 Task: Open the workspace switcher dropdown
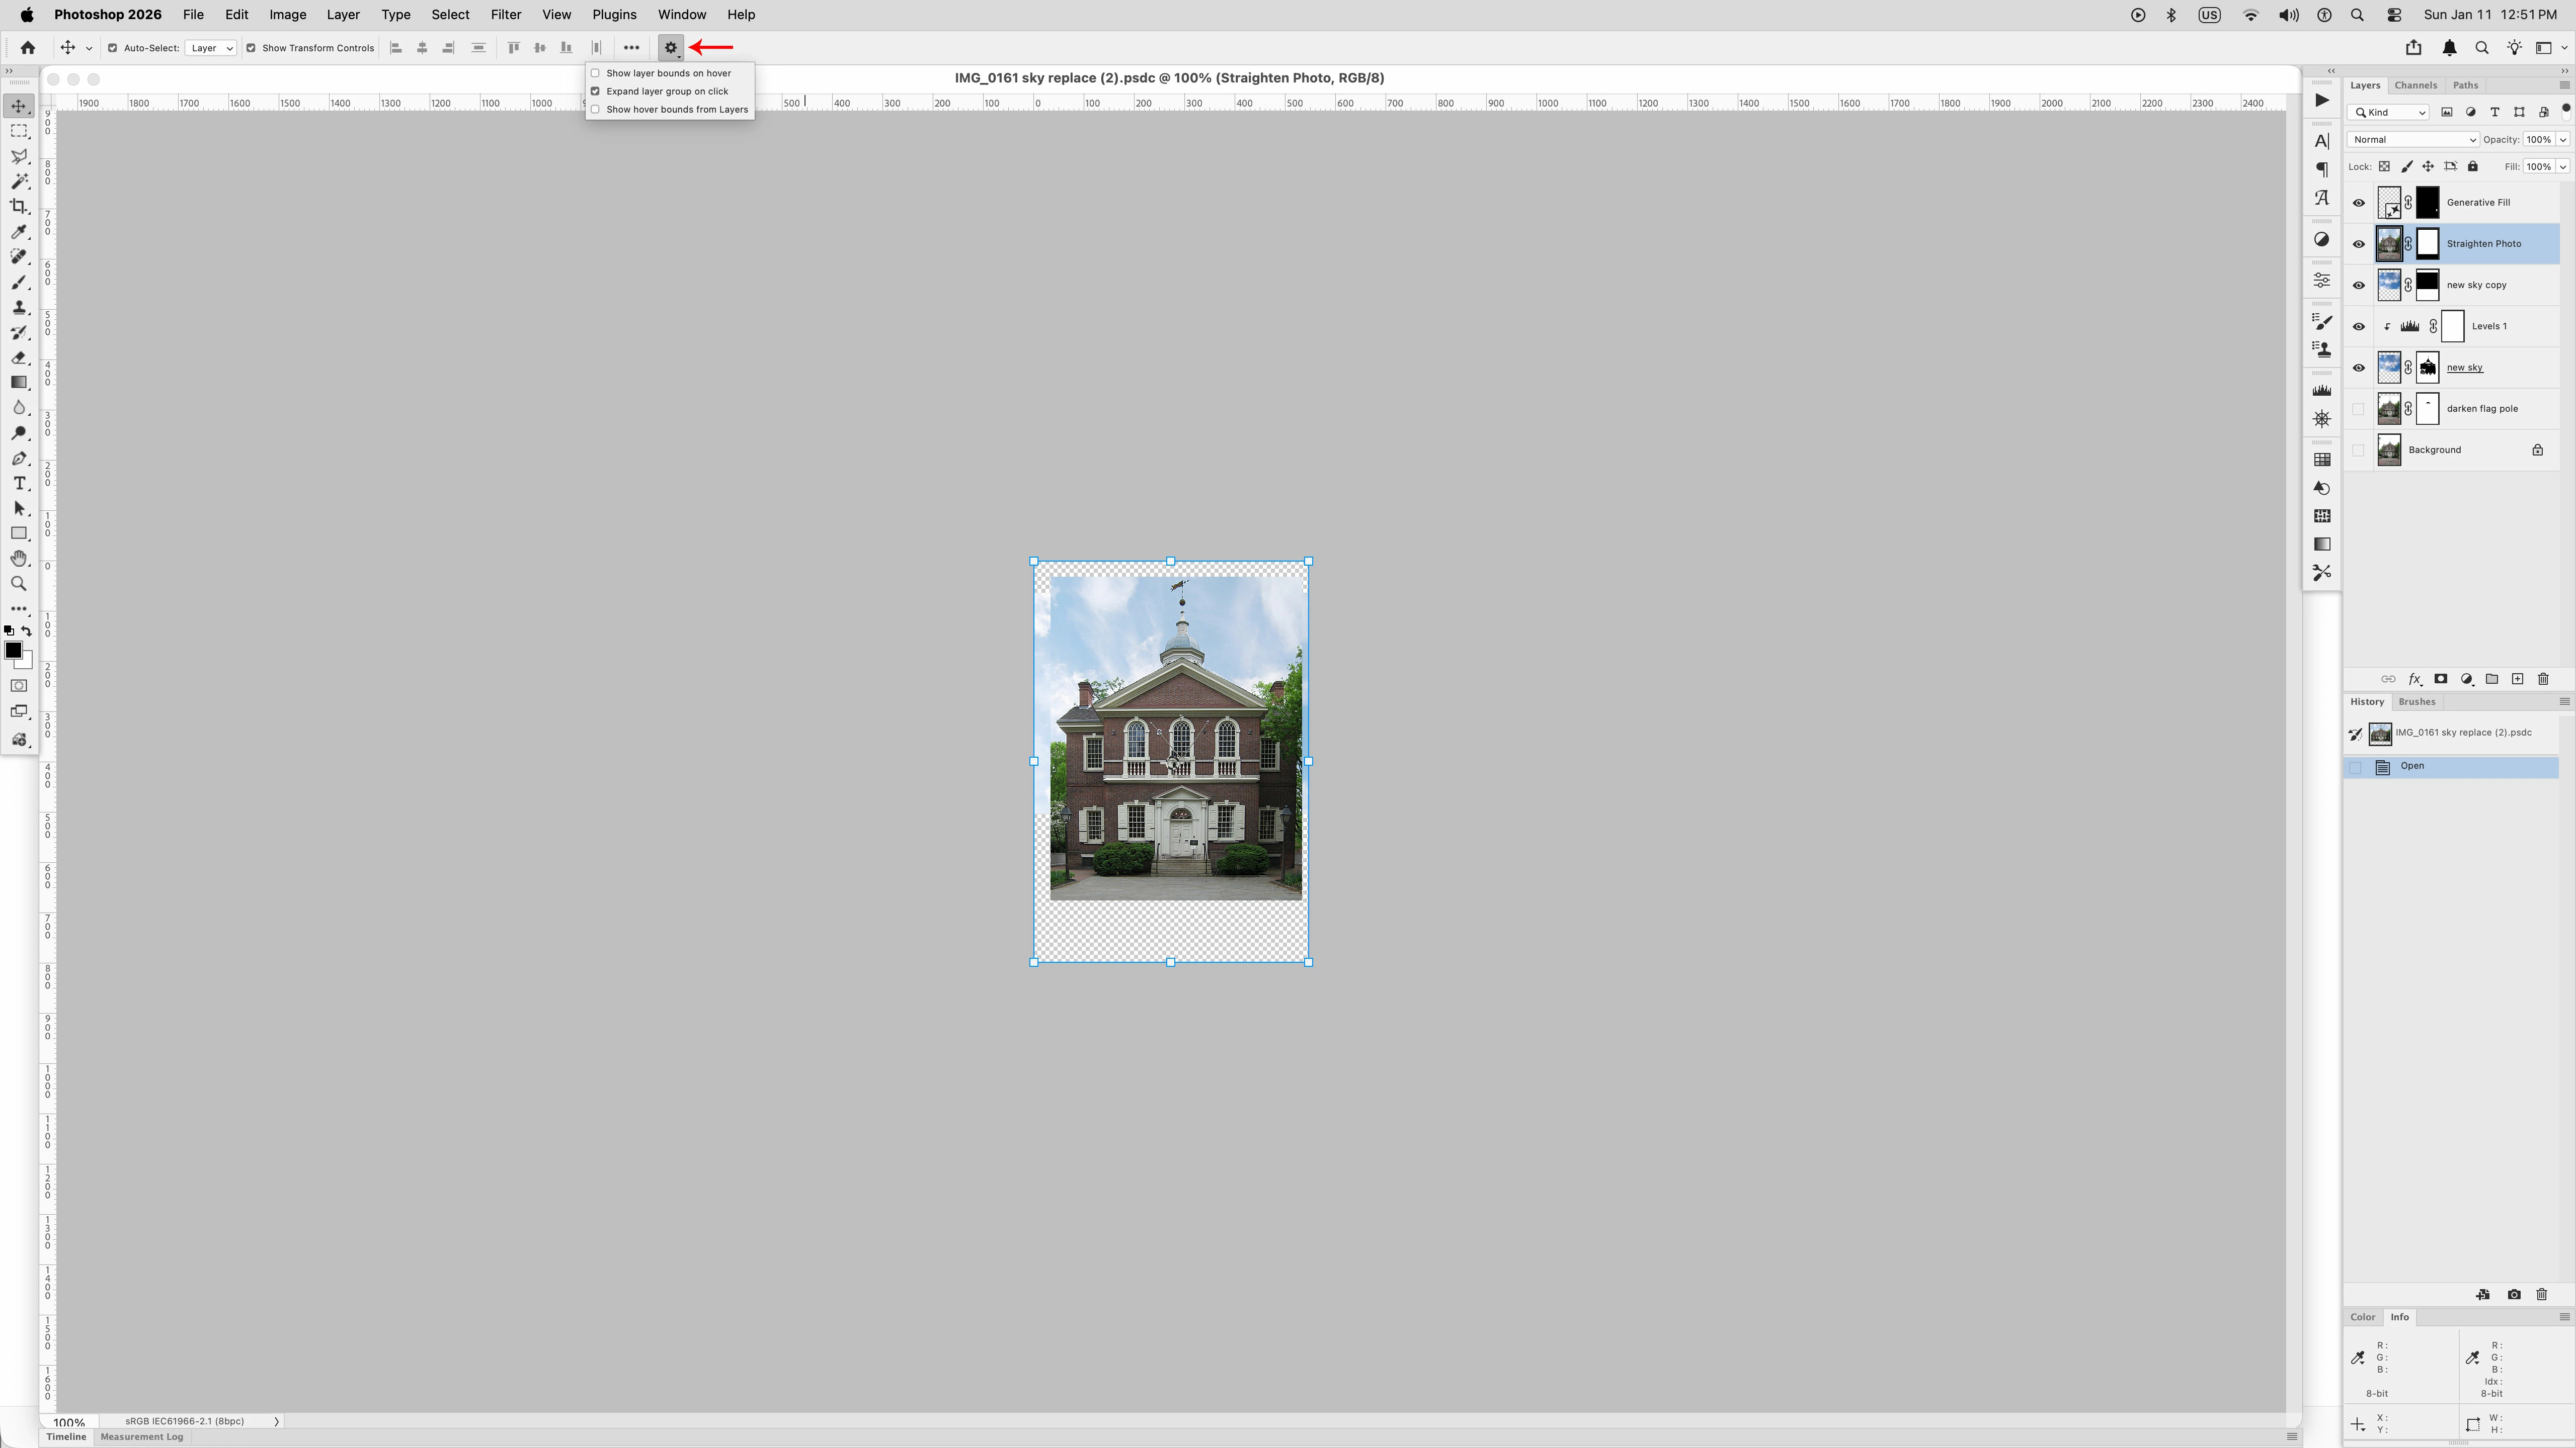pyautogui.click(x=2550, y=48)
